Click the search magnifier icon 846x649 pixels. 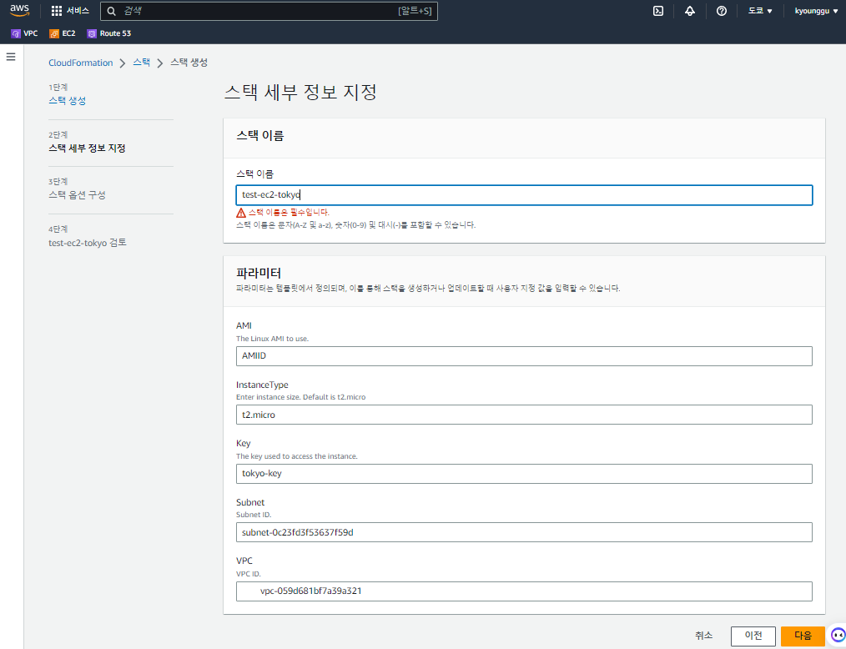point(111,11)
